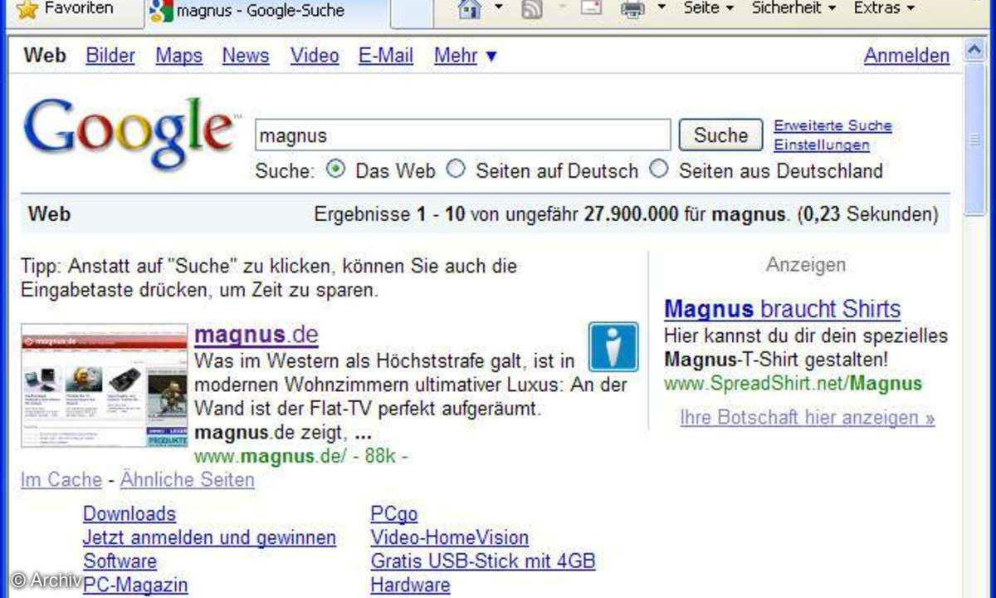Switch to the magnus - Google-Suche tab
The height and width of the screenshot is (598, 996).
tap(266, 12)
